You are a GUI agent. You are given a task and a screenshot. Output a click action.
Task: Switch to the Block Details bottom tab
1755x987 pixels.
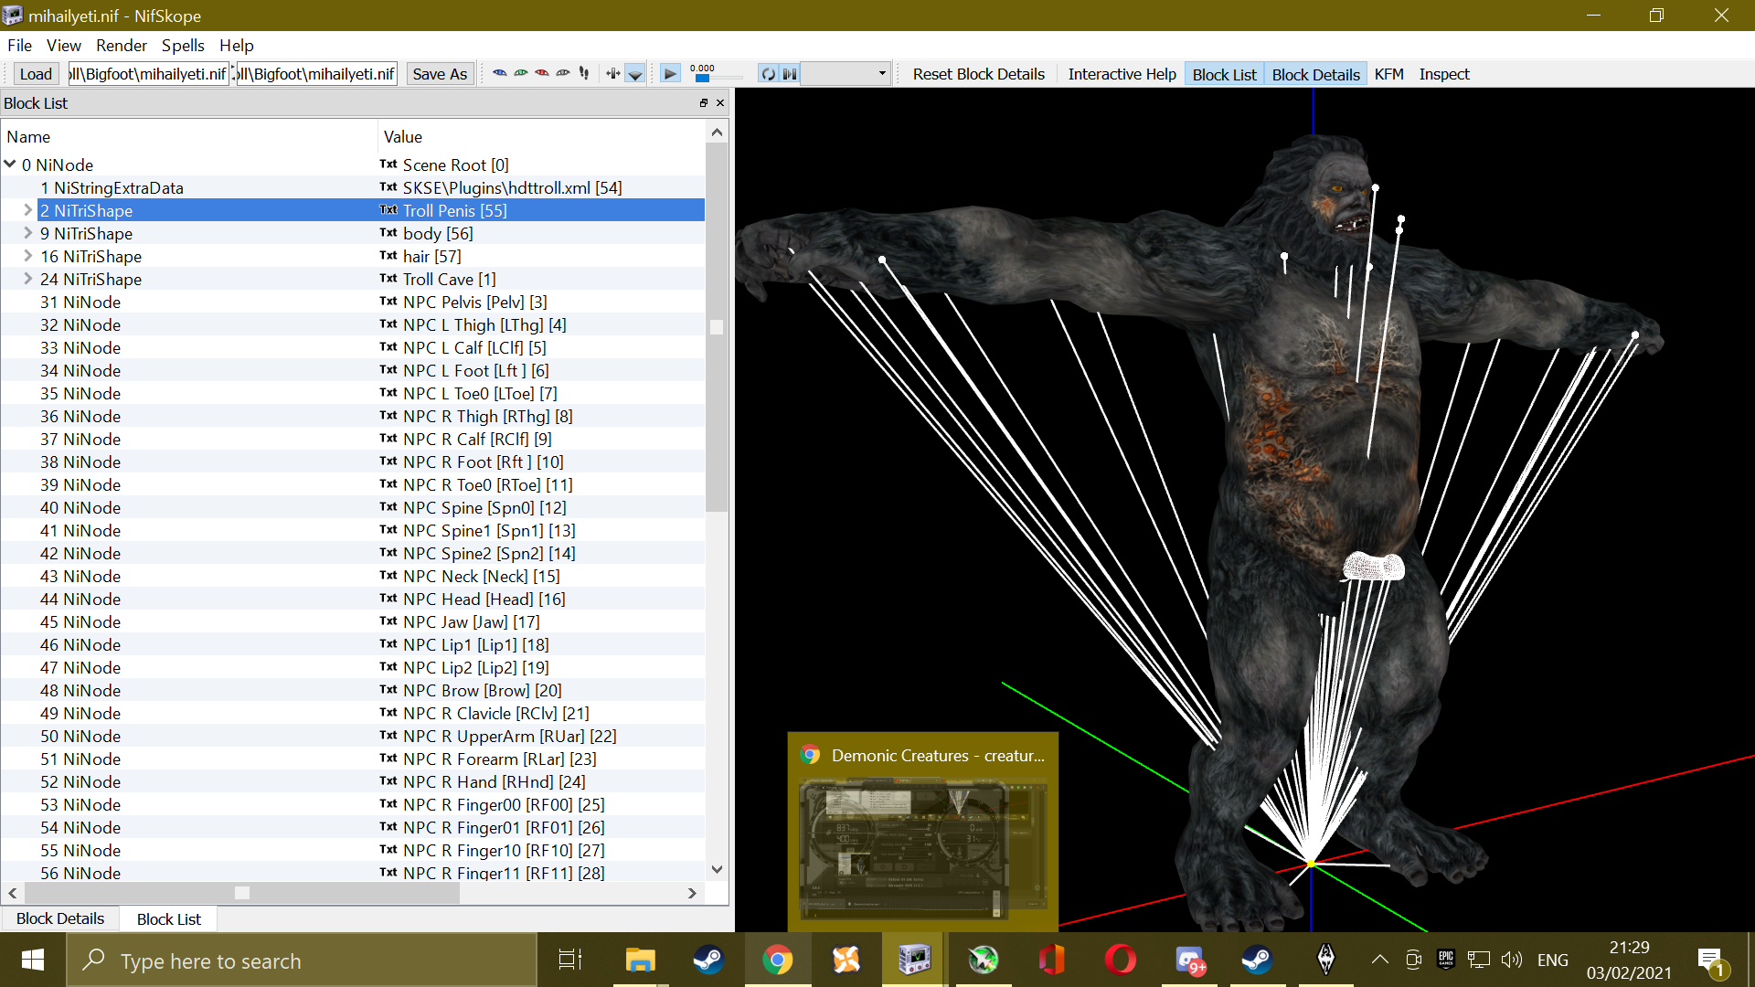coord(60,918)
